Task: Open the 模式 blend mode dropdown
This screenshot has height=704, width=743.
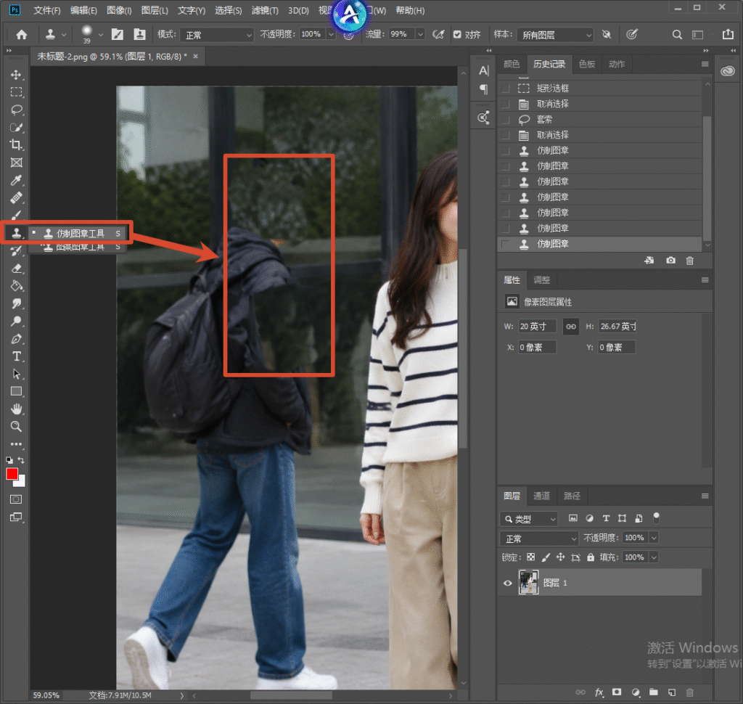Action: coord(217,35)
